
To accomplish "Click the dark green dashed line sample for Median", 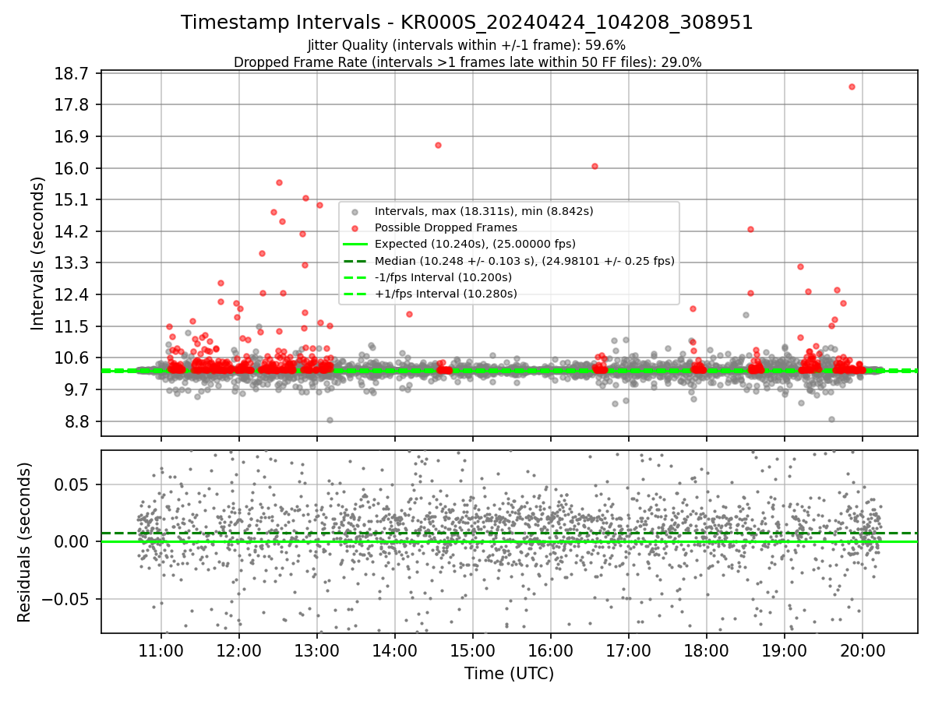I will [x=355, y=261].
